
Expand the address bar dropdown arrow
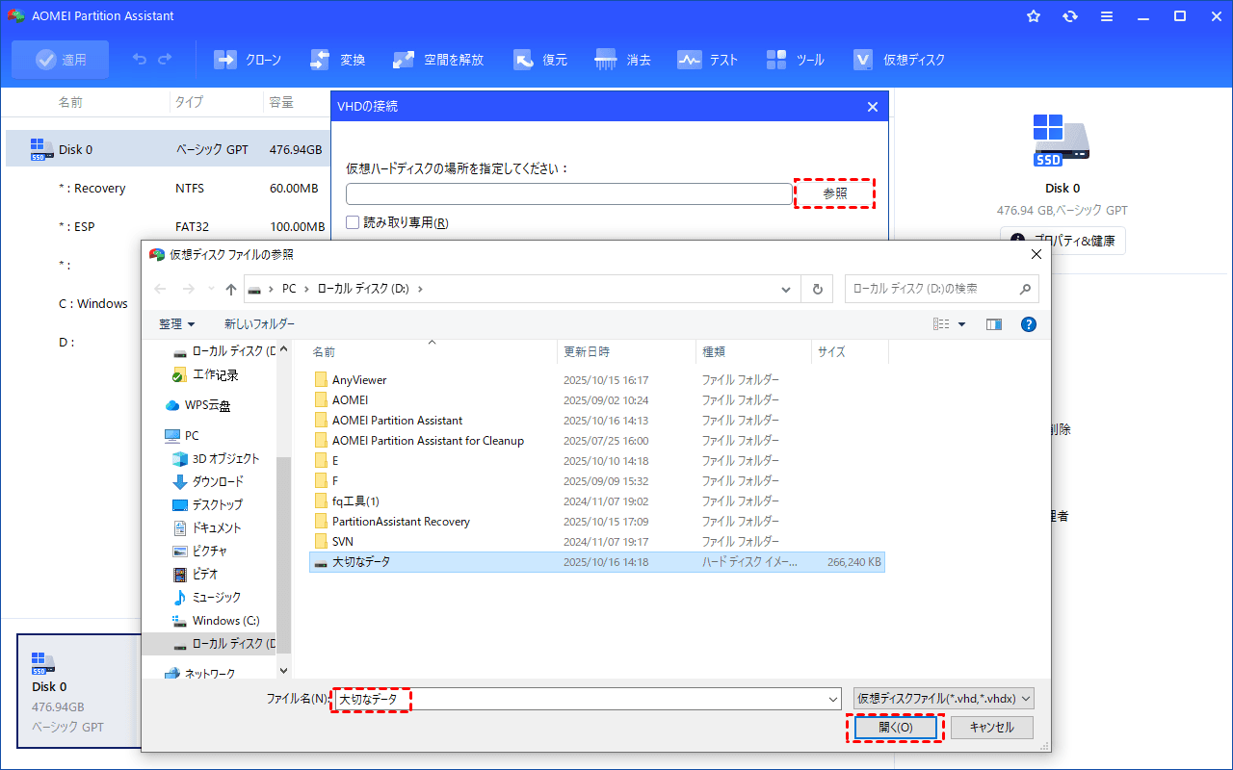tap(785, 289)
